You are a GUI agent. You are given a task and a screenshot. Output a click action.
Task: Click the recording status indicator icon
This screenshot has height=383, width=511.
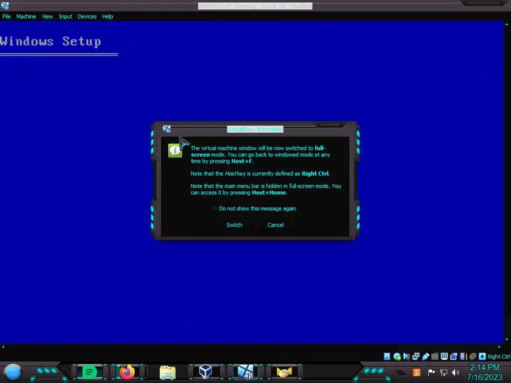(454, 356)
